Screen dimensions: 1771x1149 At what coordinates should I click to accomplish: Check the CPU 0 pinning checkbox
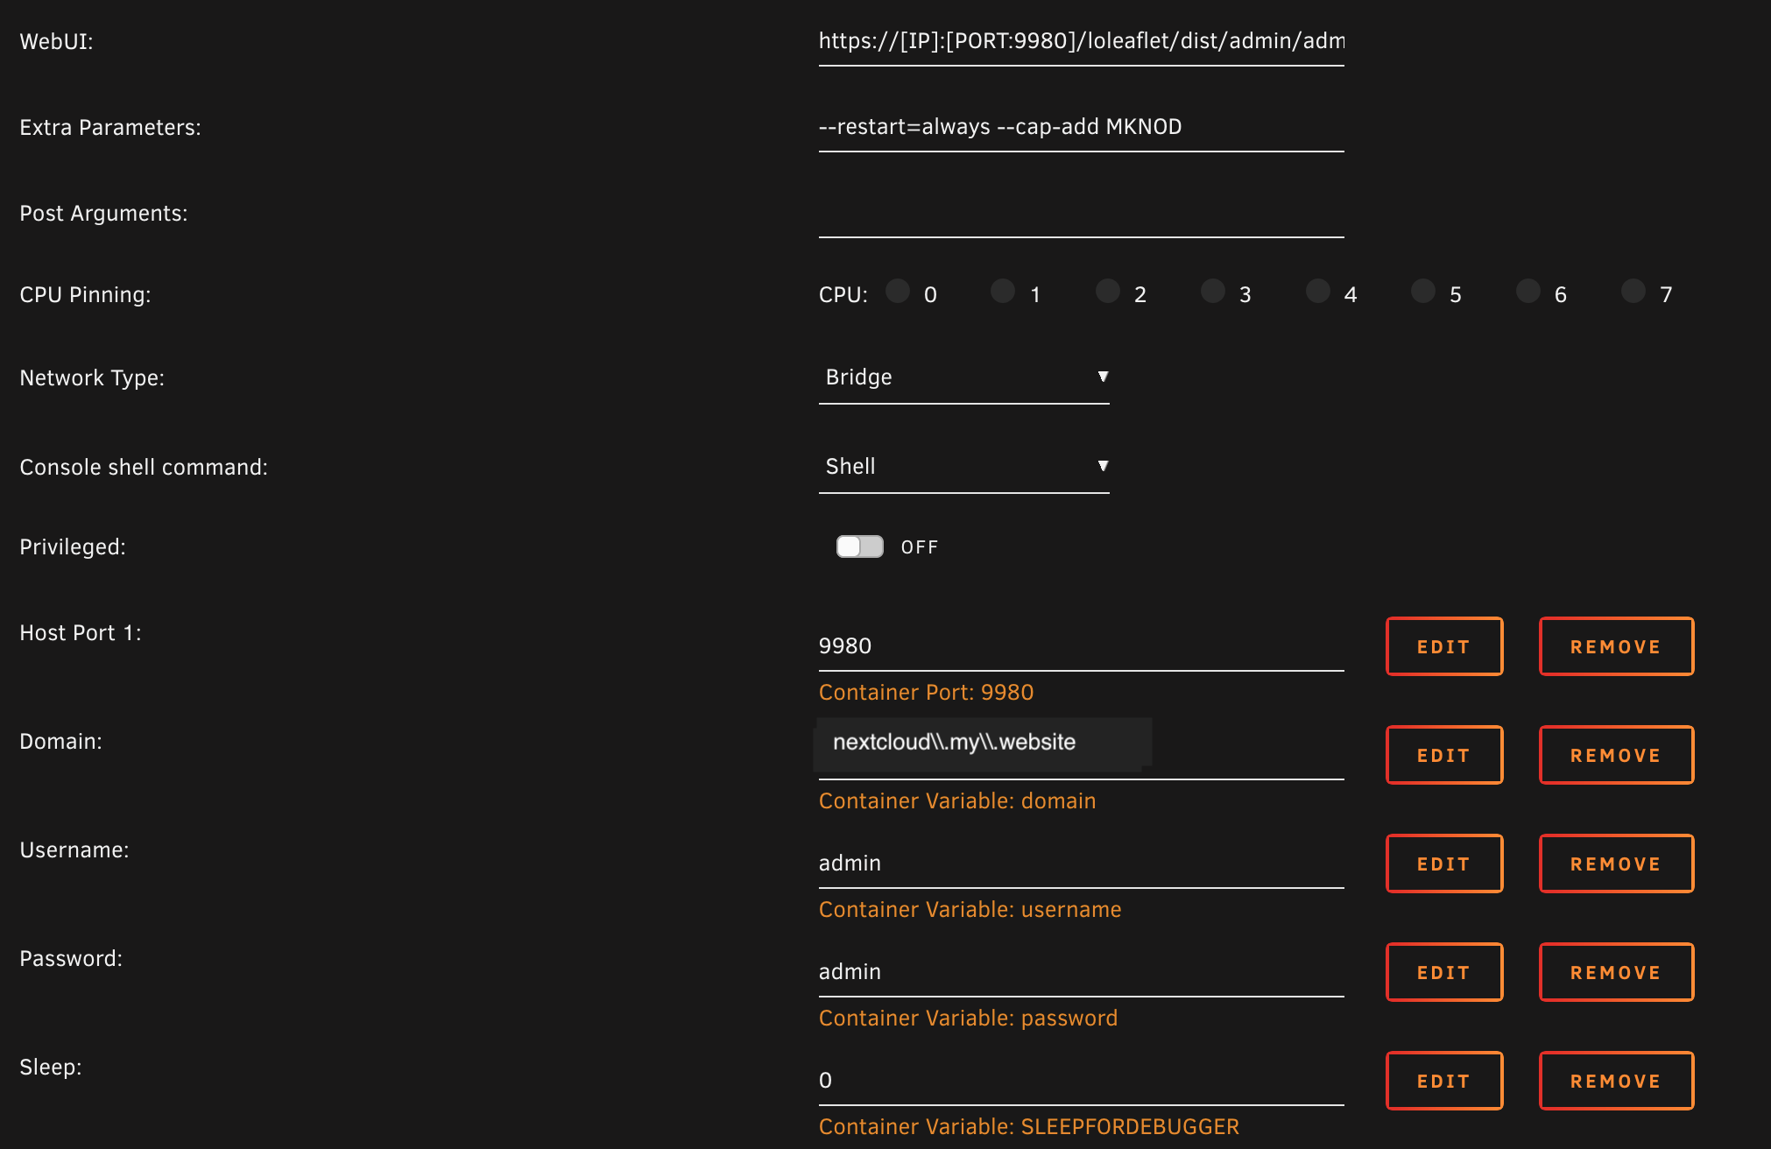pyautogui.click(x=898, y=292)
